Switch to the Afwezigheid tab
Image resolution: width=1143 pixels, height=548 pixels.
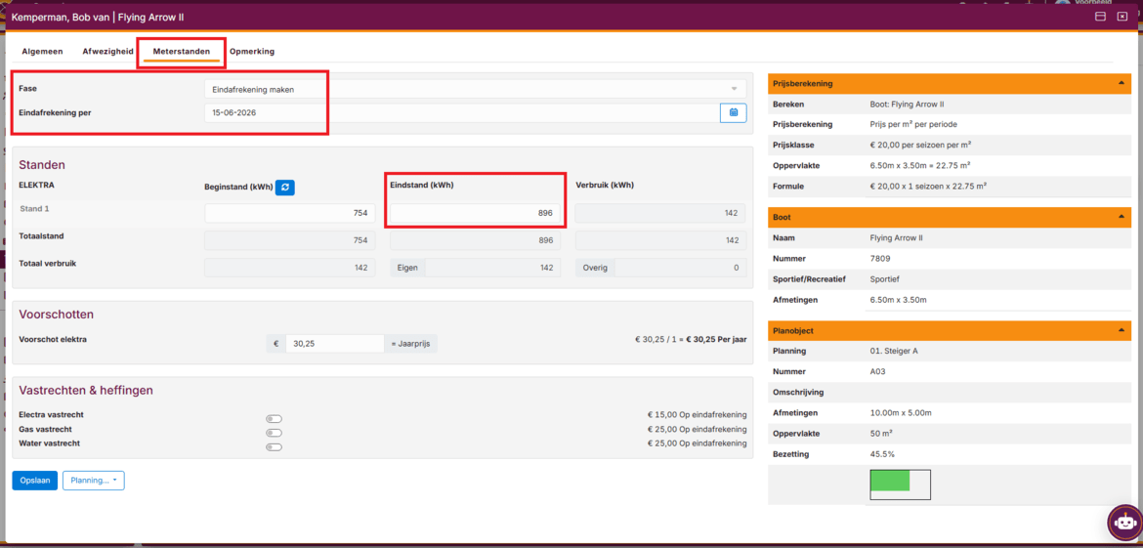point(107,52)
